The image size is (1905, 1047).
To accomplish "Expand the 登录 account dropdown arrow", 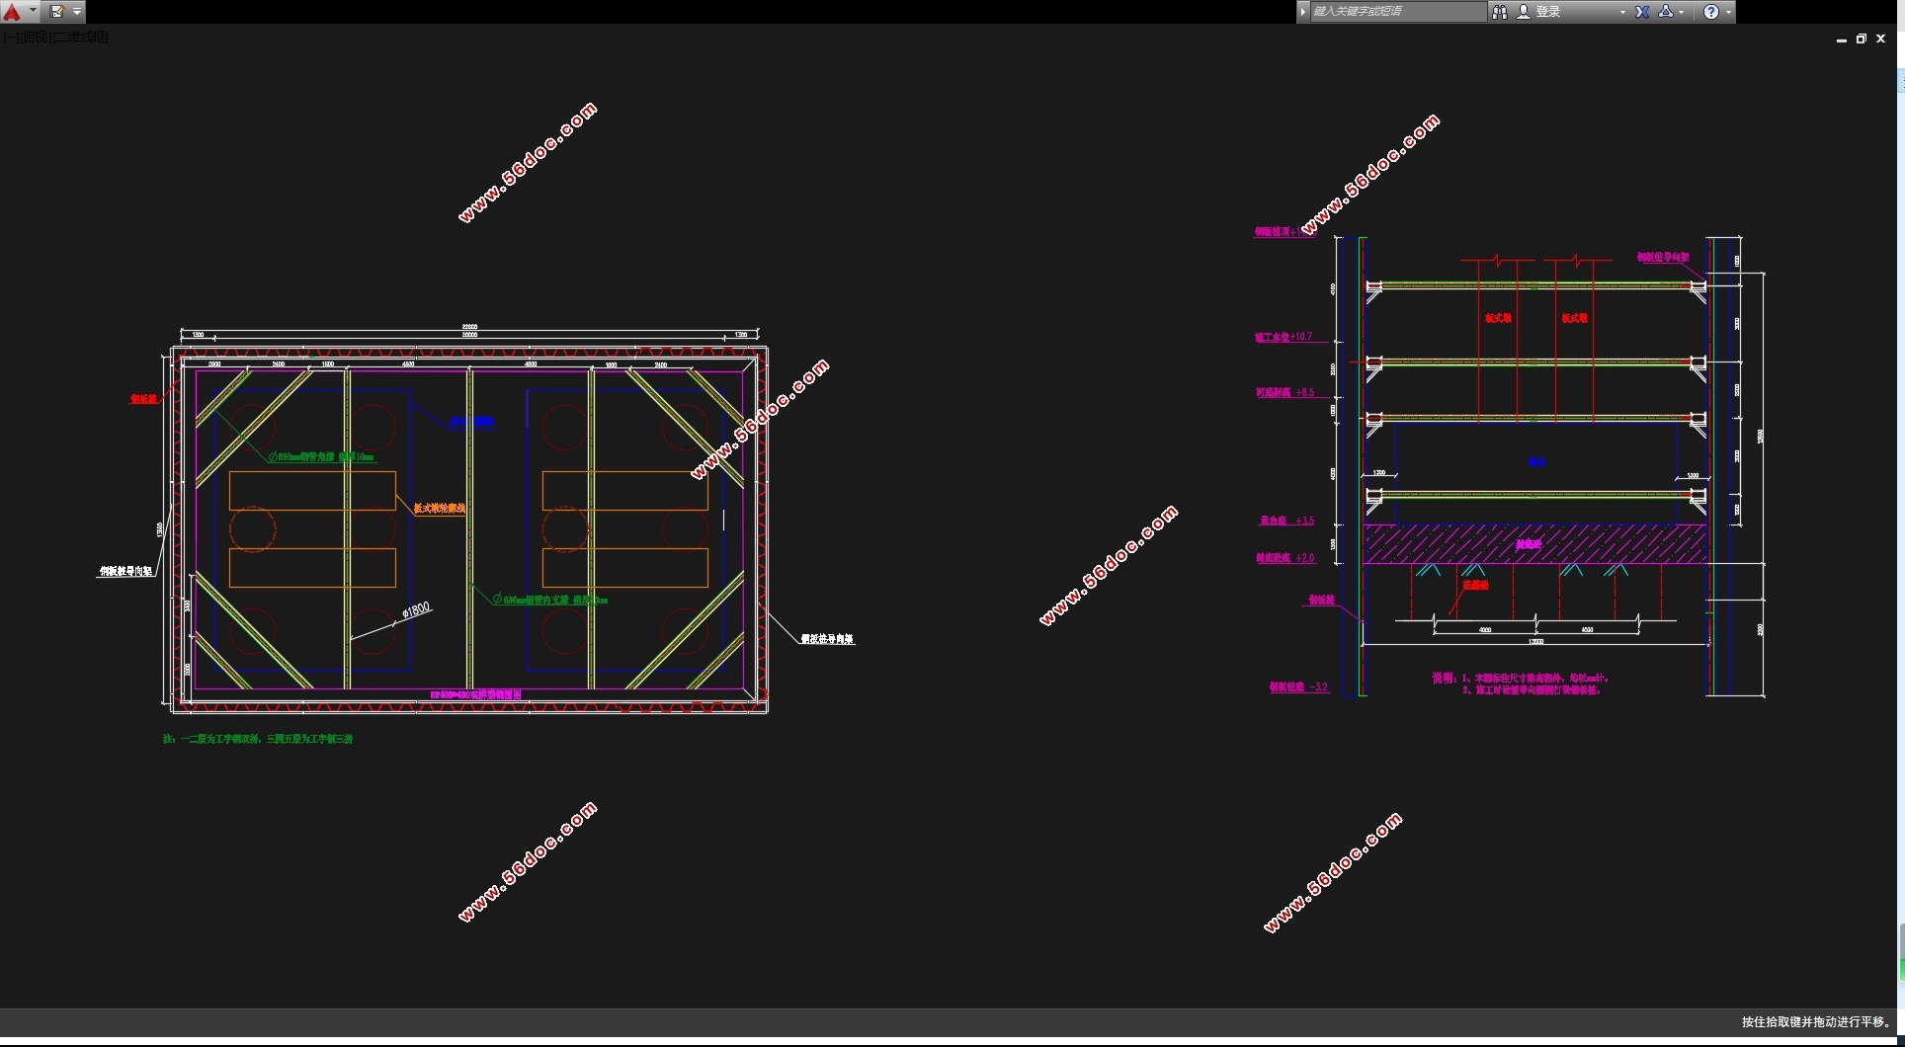I will click(1622, 12).
